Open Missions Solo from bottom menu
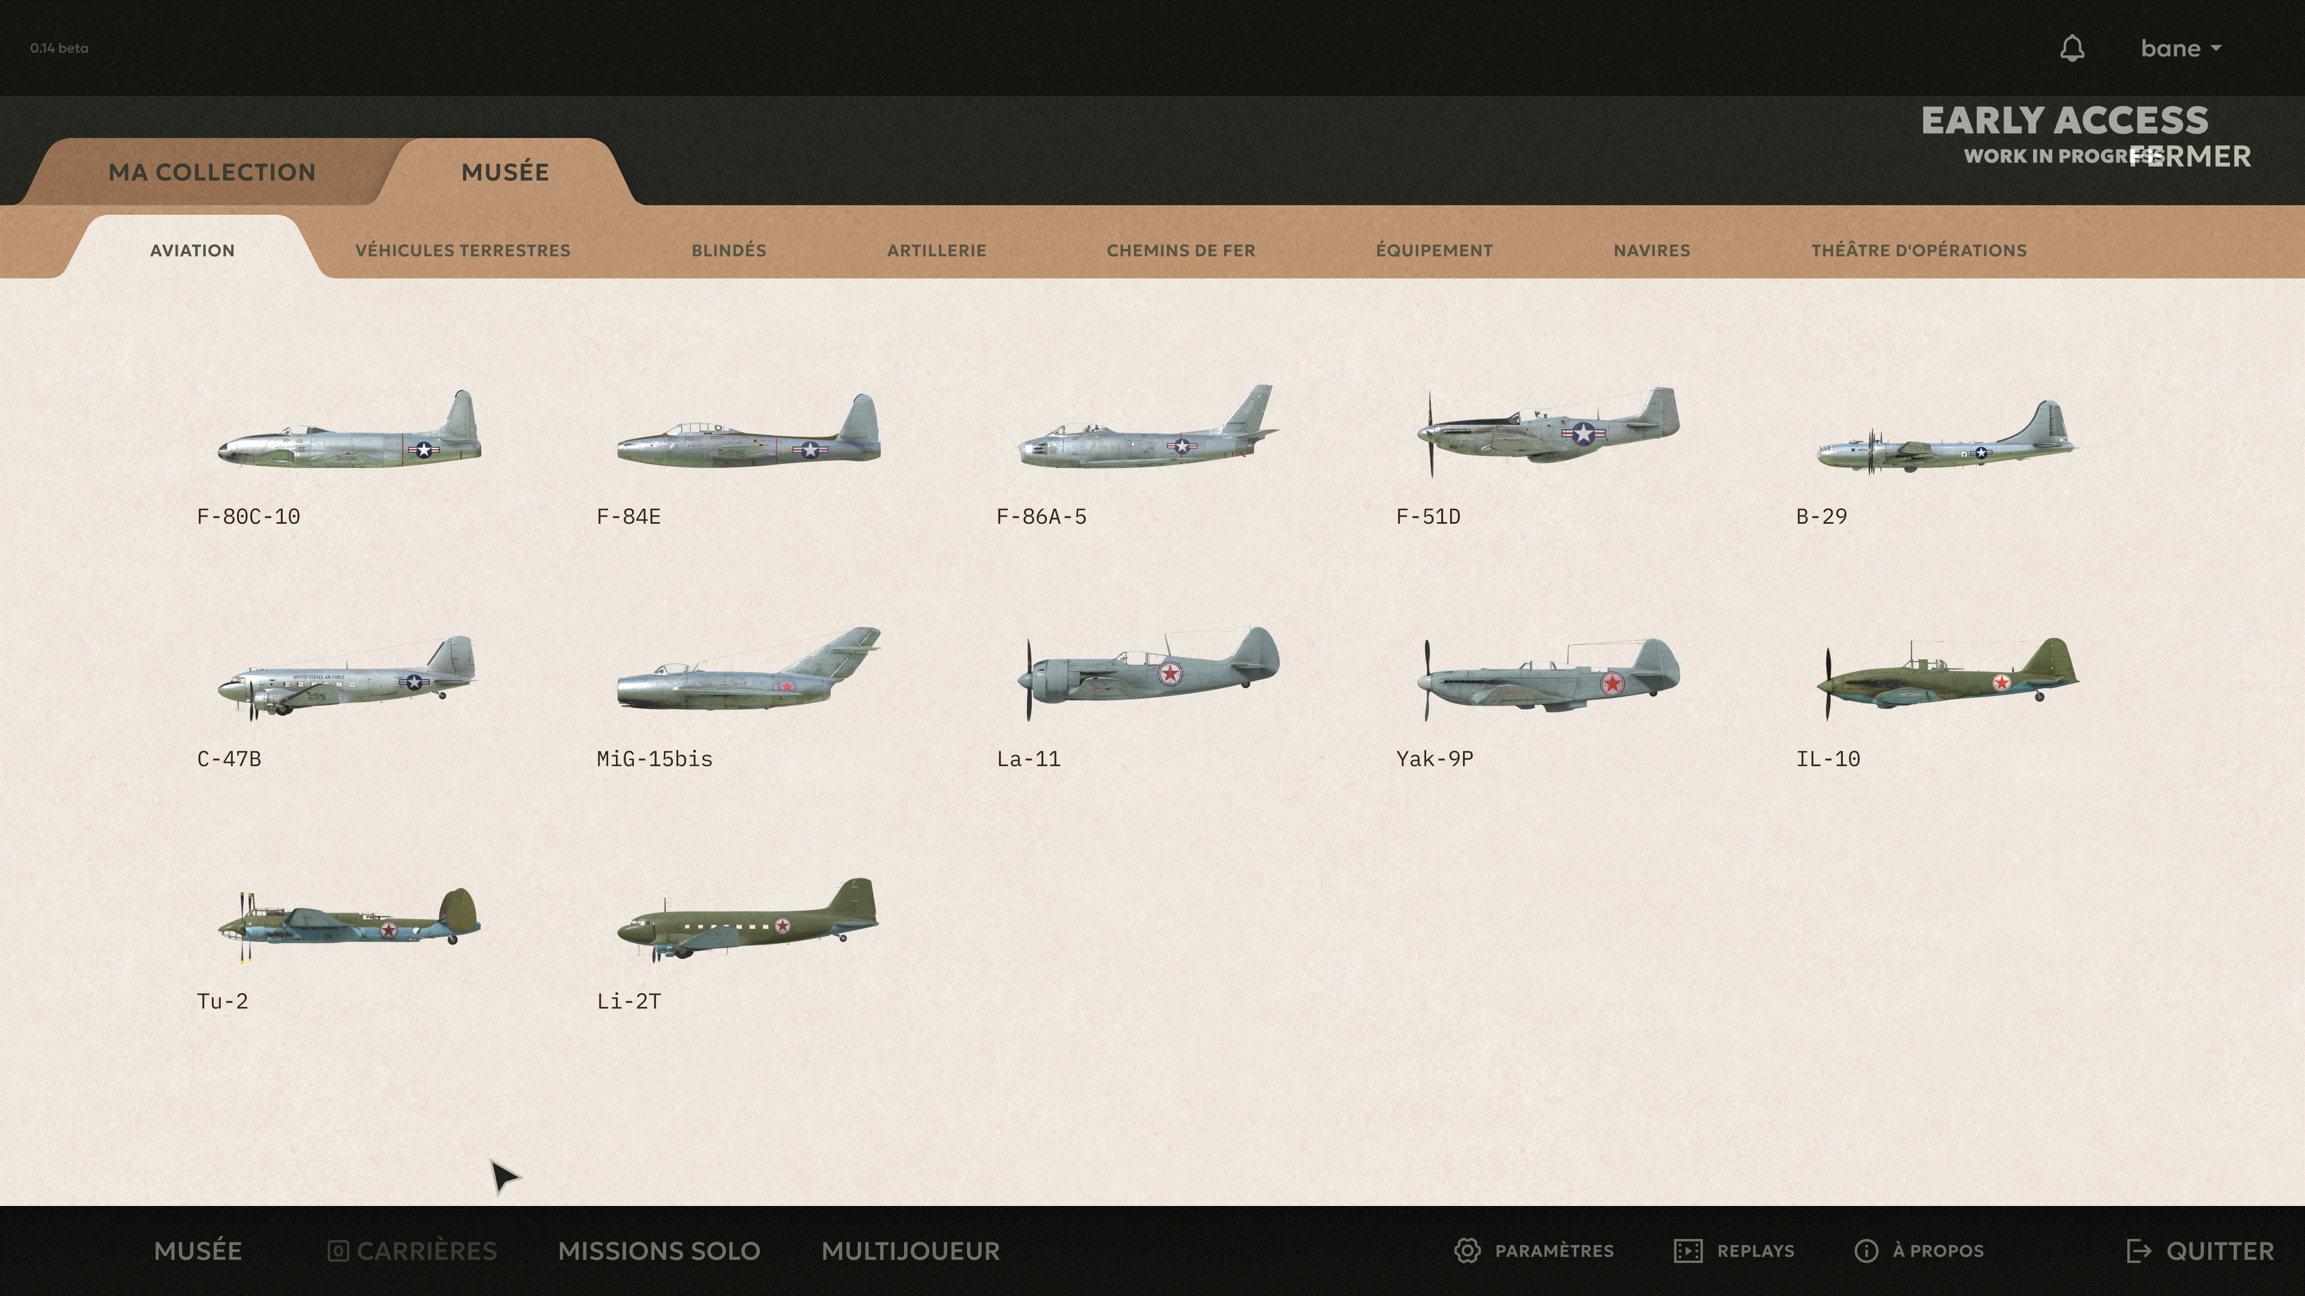 tap(660, 1250)
